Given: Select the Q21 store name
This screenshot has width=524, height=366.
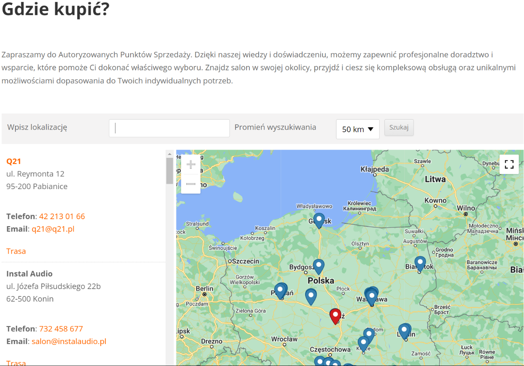Looking at the screenshot, I should (x=14, y=161).
